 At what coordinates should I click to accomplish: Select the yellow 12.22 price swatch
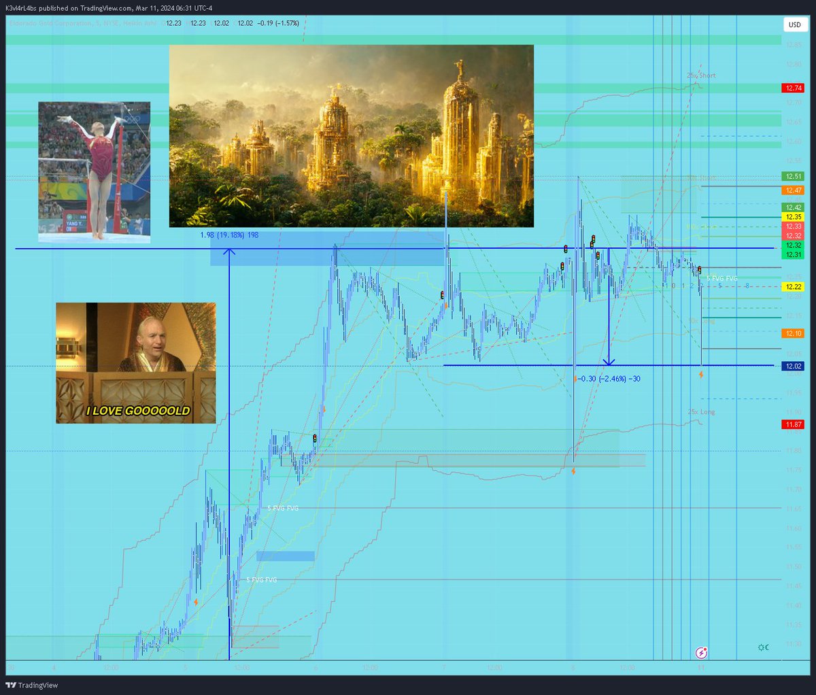pyautogui.click(x=793, y=286)
